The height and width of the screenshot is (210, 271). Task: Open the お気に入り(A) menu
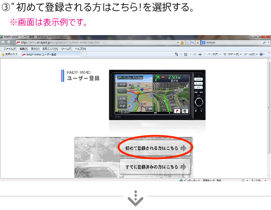pos(50,49)
